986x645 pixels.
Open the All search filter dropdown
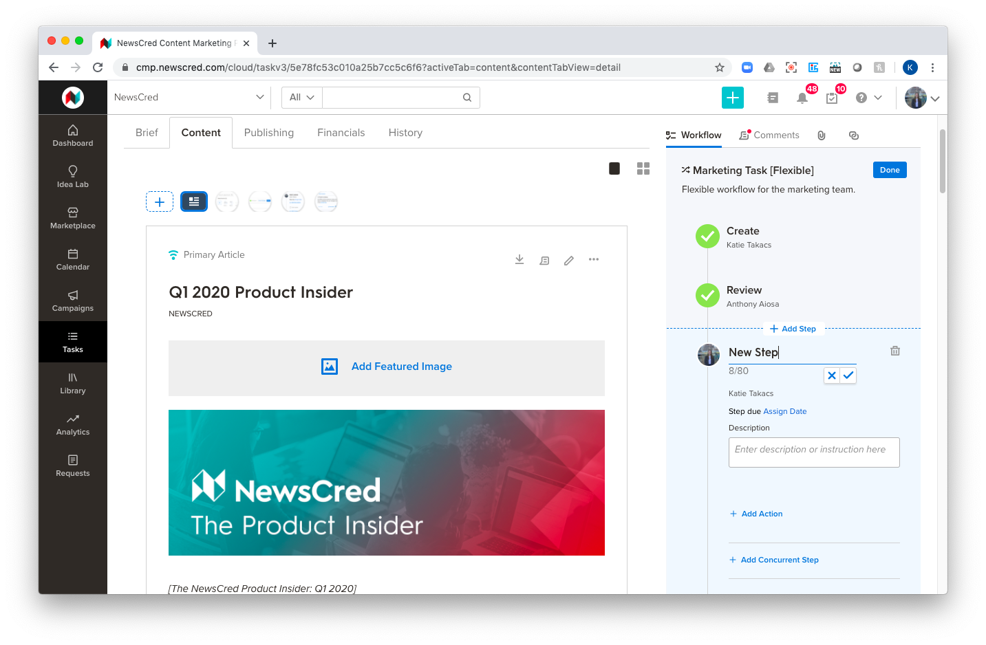point(301,98)
